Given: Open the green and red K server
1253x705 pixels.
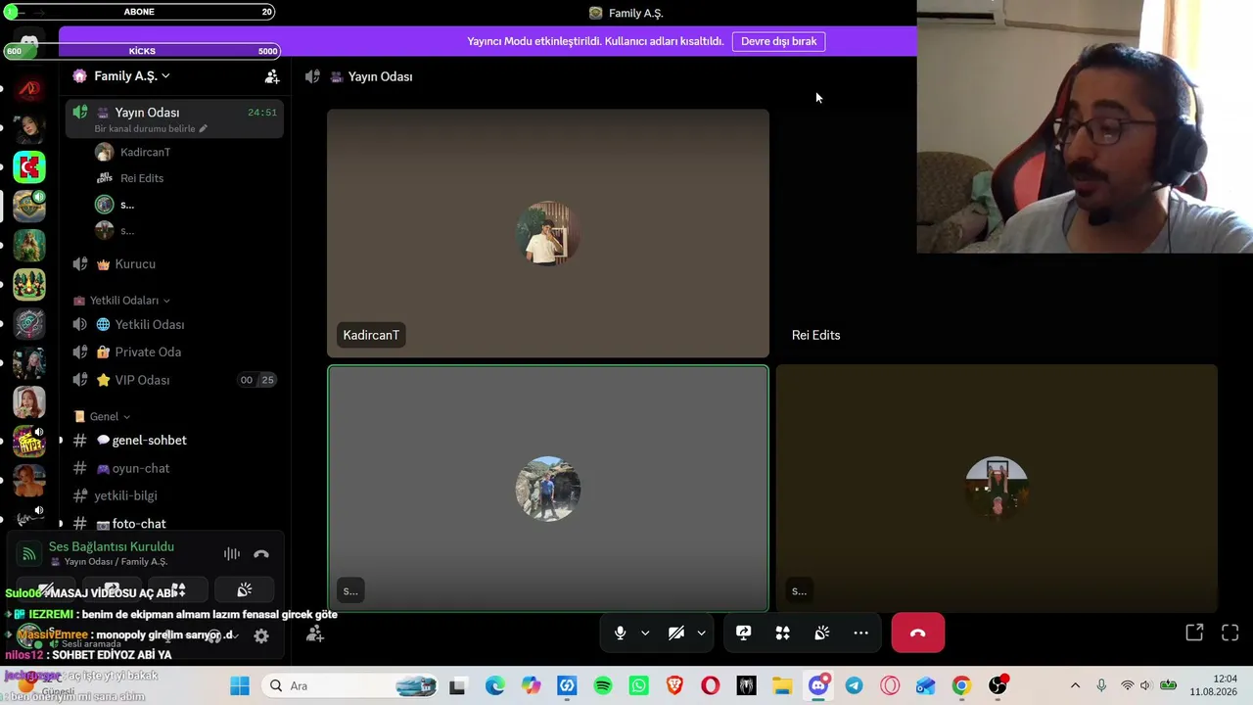Looking at the screenshot, I should pyautogui.click(x=29, y=167).
